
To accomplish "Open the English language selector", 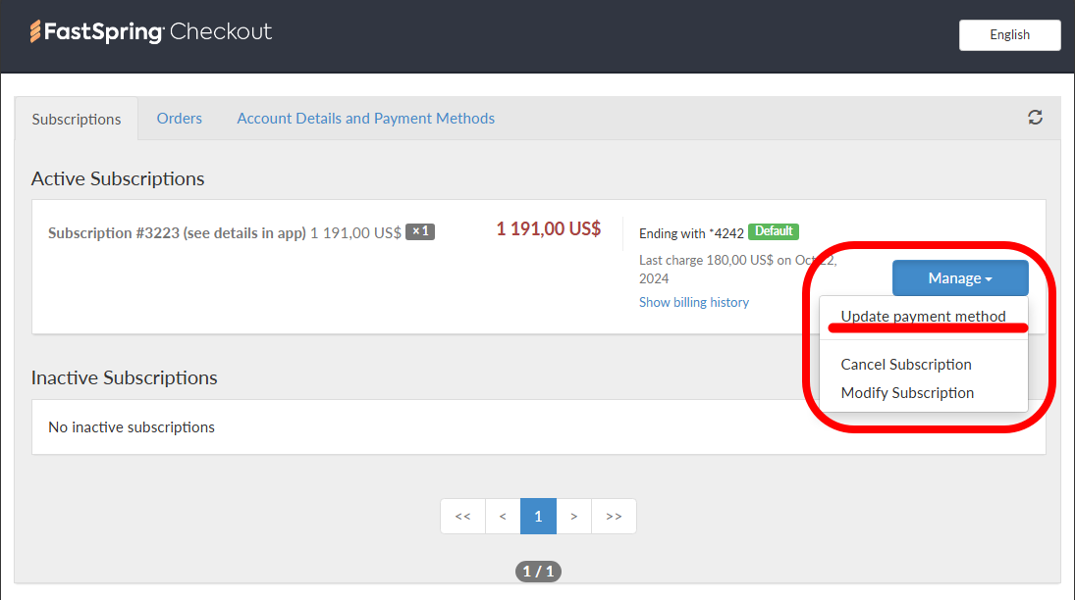I will pyautogui.click(x=1009, y=34).
